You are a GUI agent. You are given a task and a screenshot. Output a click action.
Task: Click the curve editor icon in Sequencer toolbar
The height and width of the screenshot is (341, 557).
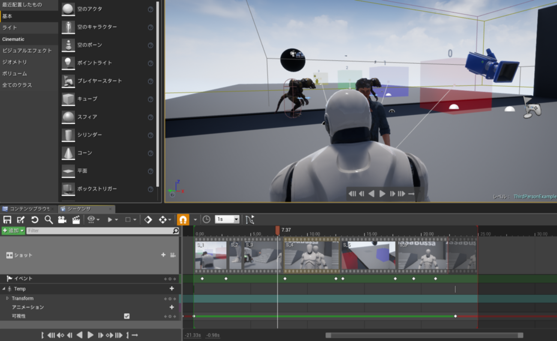tap(250, 220)
